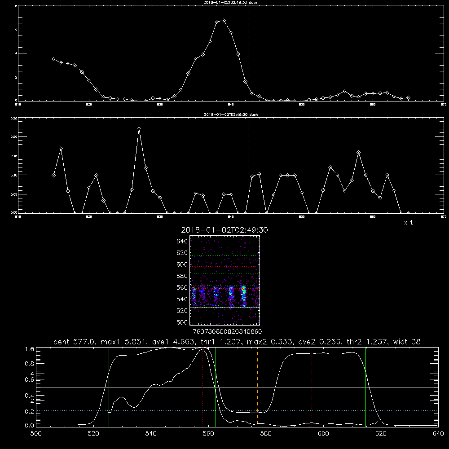Click the green vertical line near 525
The height and width of the screenshot is (449, 449).
click(109, 386)
